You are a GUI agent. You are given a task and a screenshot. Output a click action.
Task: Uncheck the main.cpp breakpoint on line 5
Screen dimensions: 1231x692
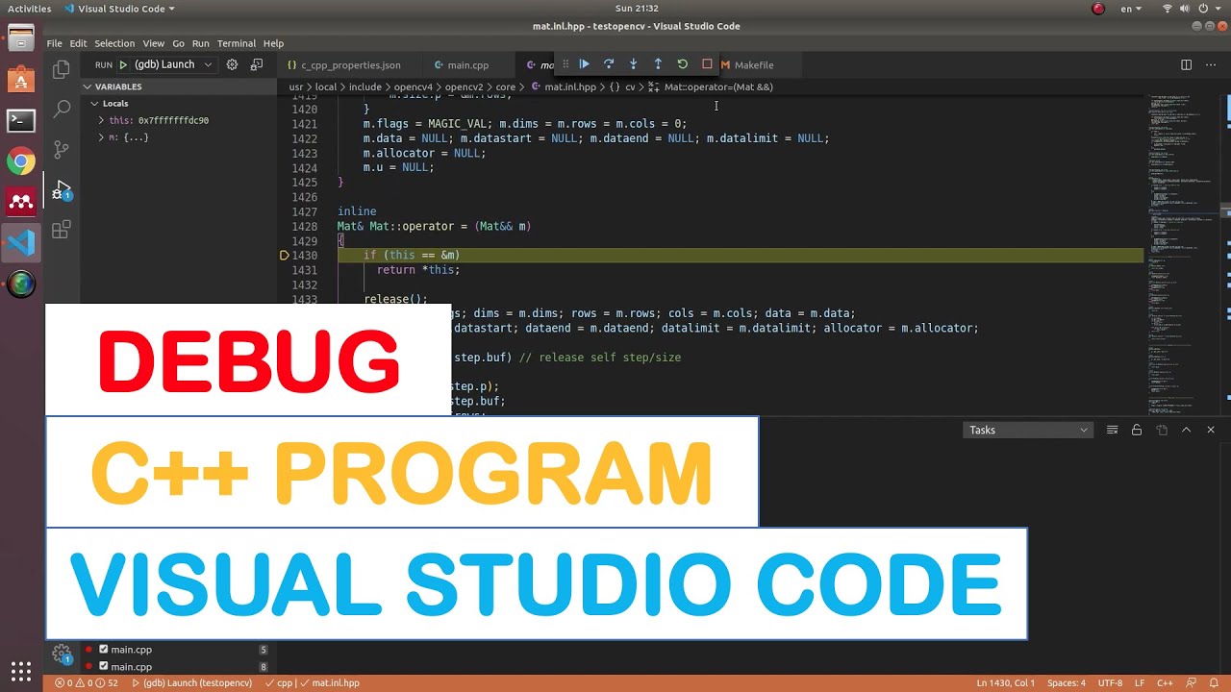point(104,650)
